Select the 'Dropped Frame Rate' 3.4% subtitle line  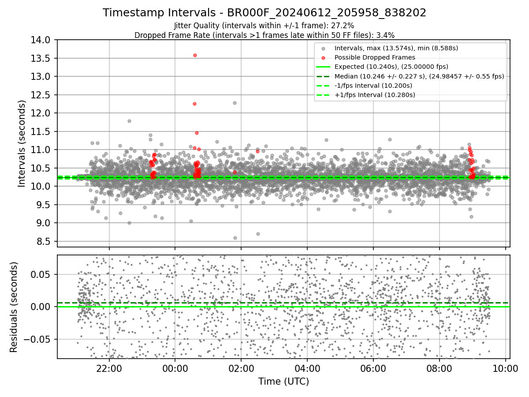(264, 35)
